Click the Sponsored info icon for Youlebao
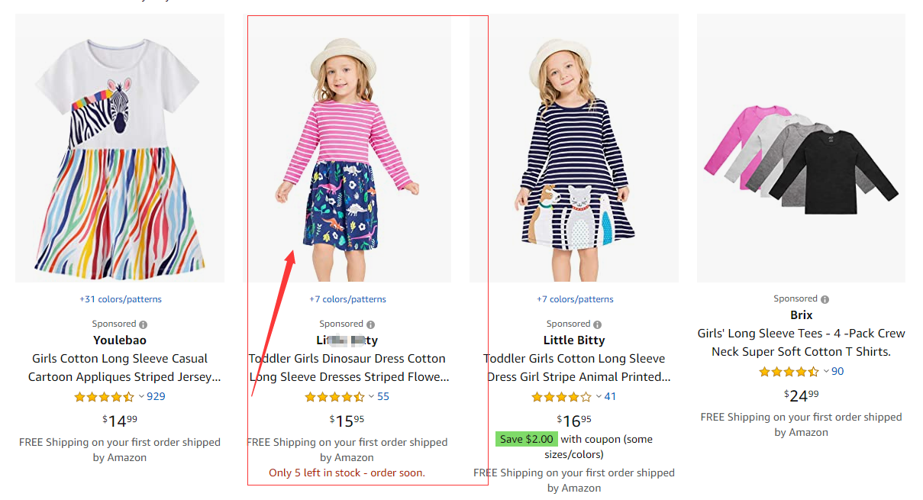923x500 pixels. tap(143, 324)
